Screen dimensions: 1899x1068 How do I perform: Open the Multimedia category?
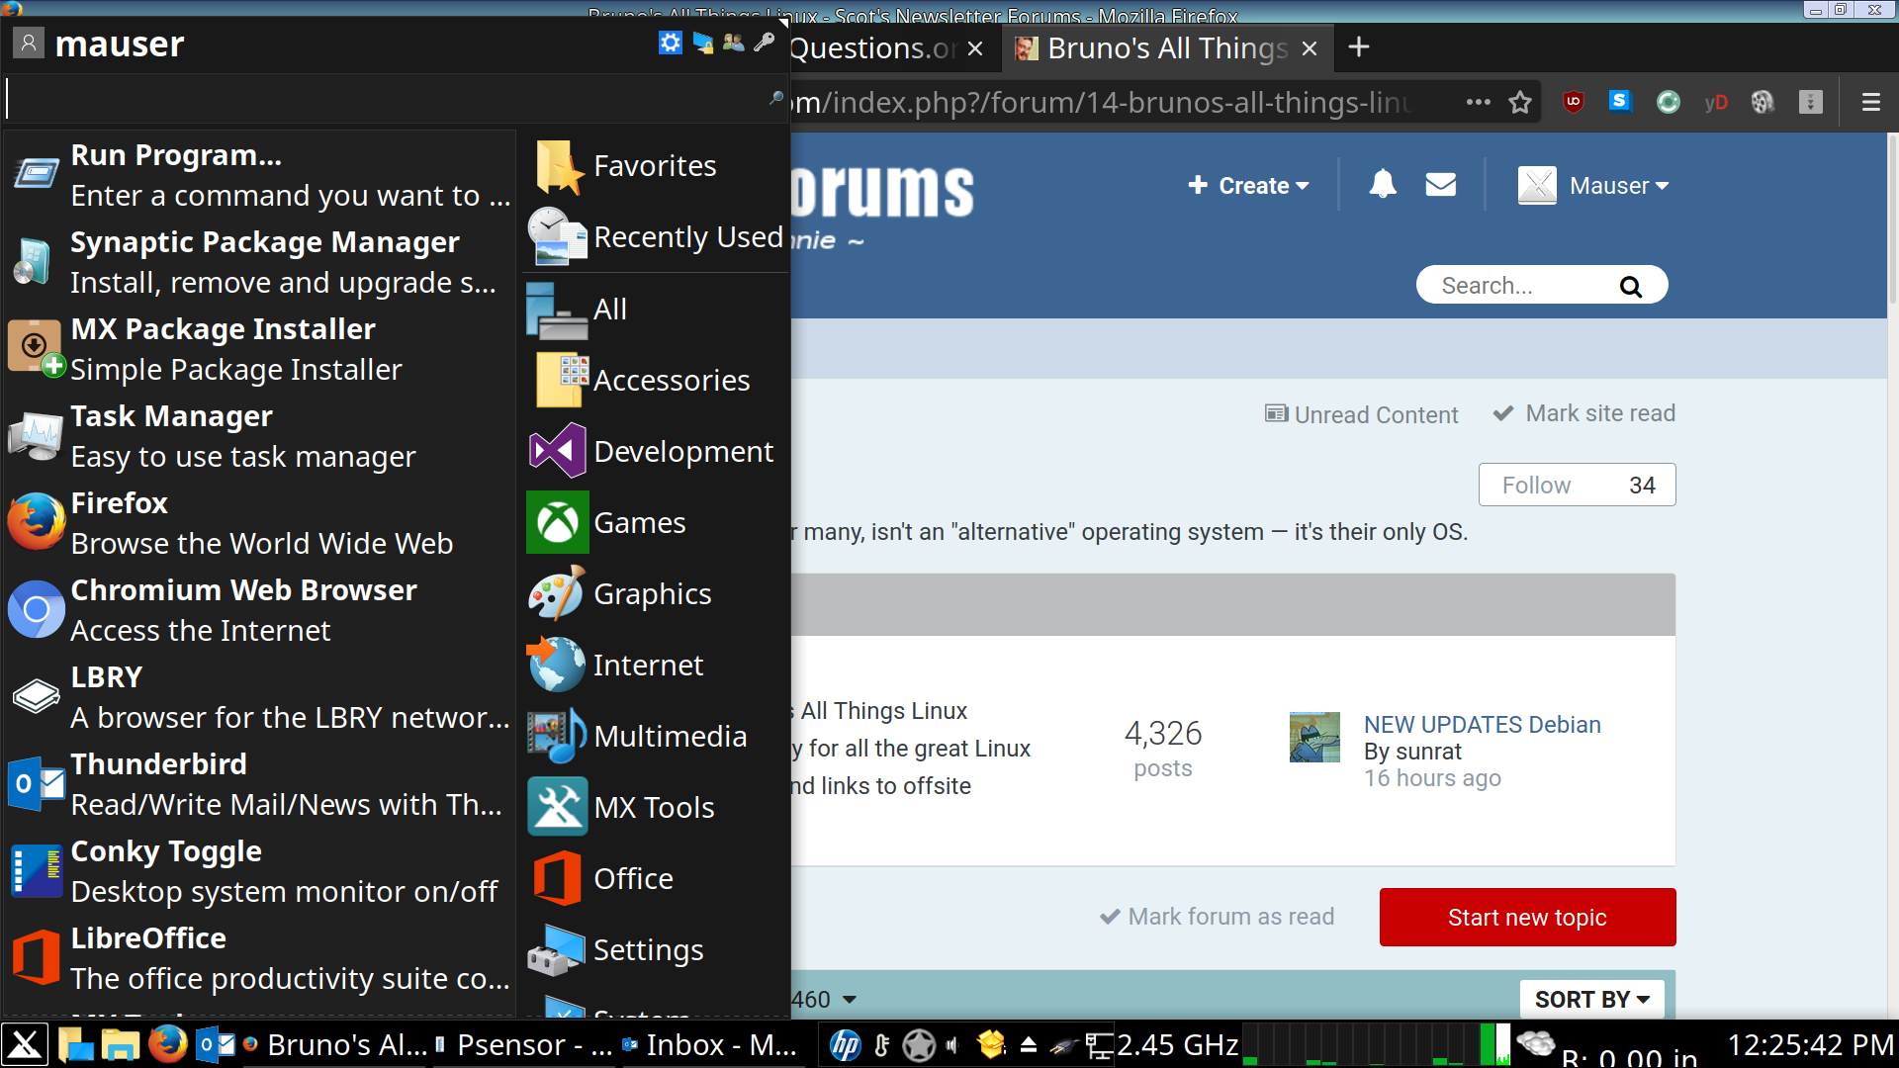[655, 736]
